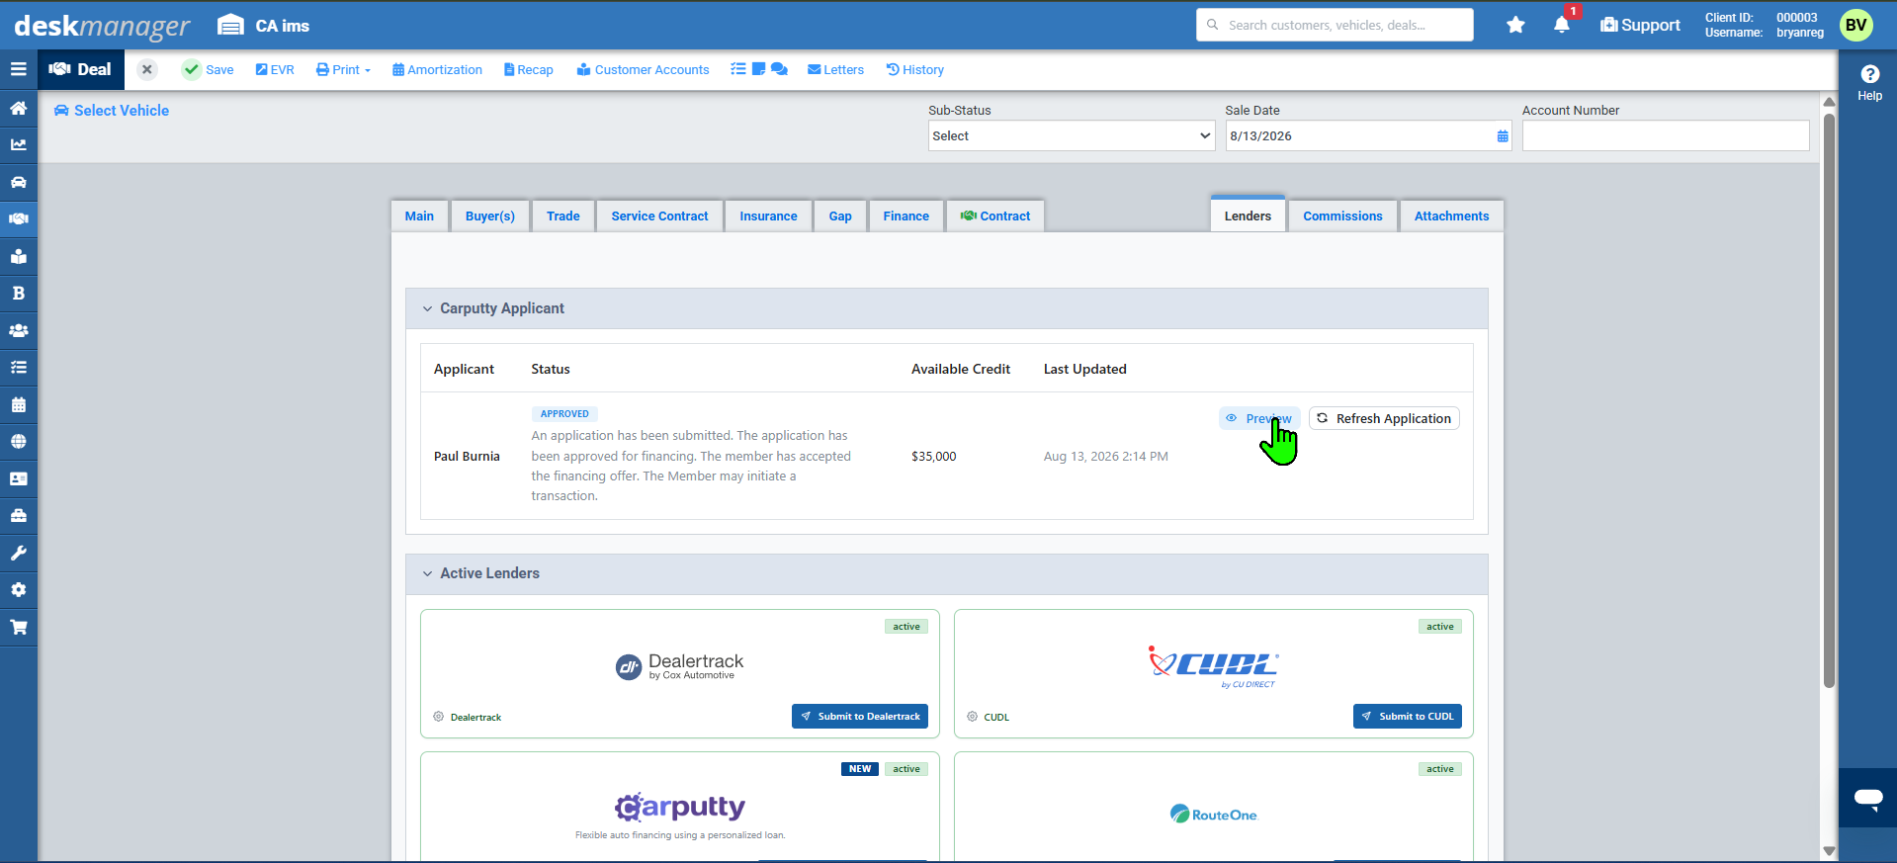Image resolution: width=1897 pixels, height=863 pixels.
Task: Click the Select Vehicle link
Action: tap(112, 111)
